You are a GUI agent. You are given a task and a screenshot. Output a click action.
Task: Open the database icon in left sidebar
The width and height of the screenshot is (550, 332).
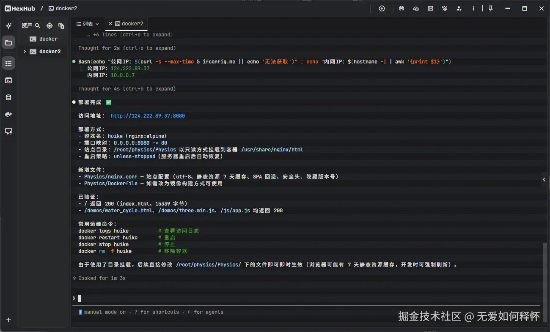[x=8, y=97]
